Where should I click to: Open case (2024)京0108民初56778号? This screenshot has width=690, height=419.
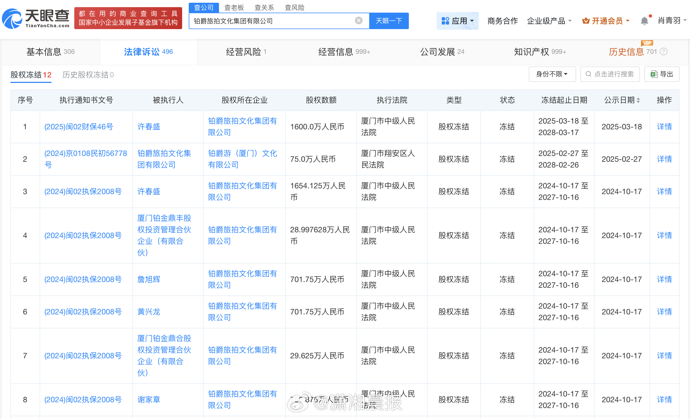[85, 159]
